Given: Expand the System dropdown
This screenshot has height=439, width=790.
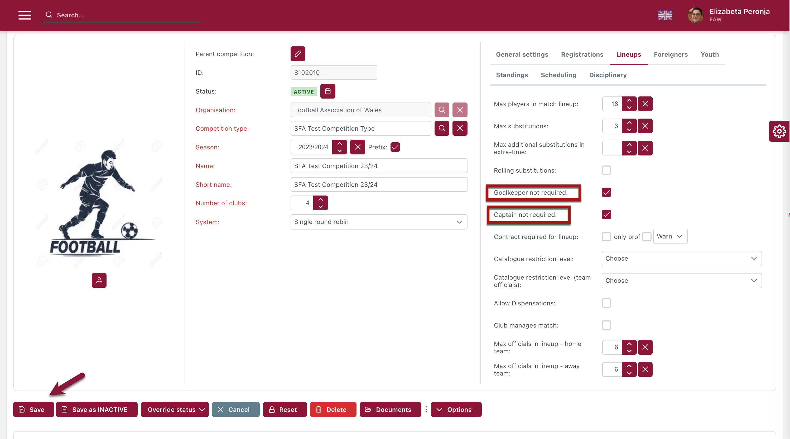Looking at the screenshot, I should tap(378, 222).
